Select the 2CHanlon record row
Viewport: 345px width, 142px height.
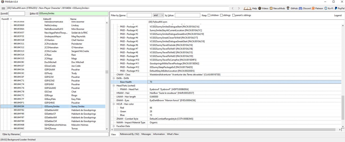(53, 40)
